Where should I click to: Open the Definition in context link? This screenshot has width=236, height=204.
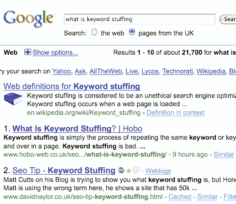[176, 113]
